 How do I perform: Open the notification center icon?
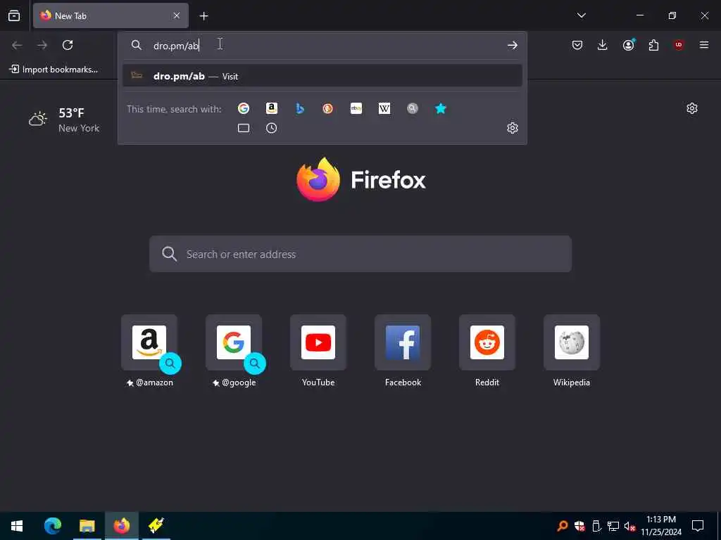click(698, 526)
